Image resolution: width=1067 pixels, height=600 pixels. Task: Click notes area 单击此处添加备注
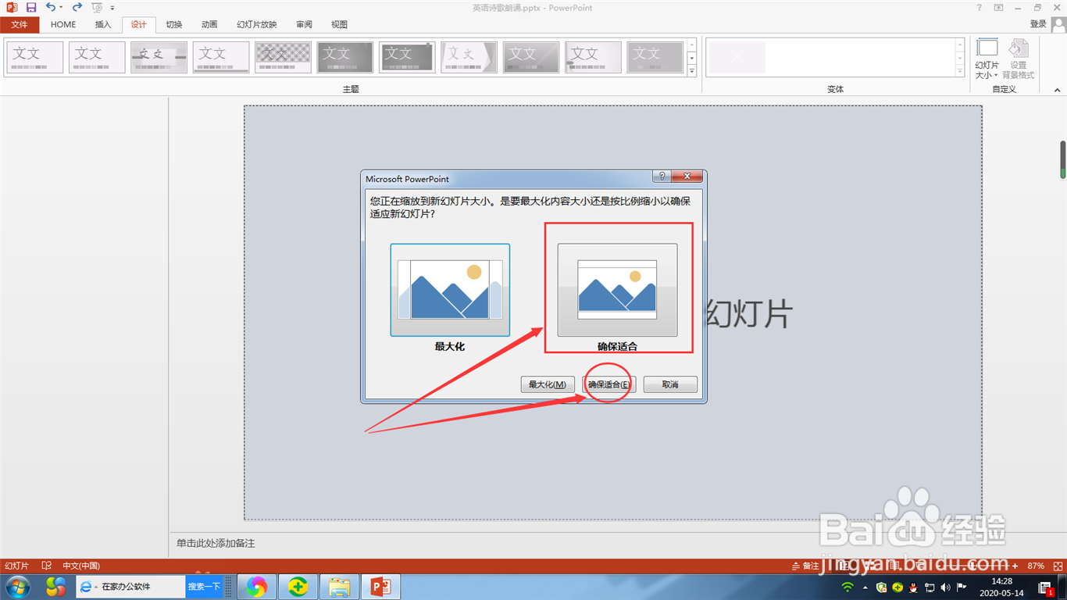(x=216, y=543)
